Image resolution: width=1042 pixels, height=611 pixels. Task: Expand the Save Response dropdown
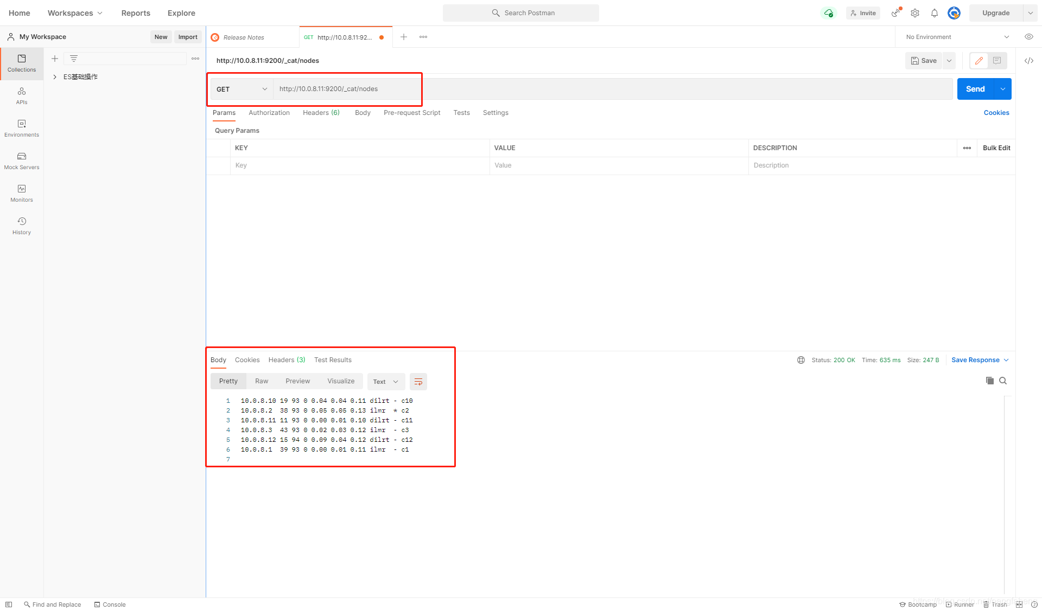click(980, 360)
